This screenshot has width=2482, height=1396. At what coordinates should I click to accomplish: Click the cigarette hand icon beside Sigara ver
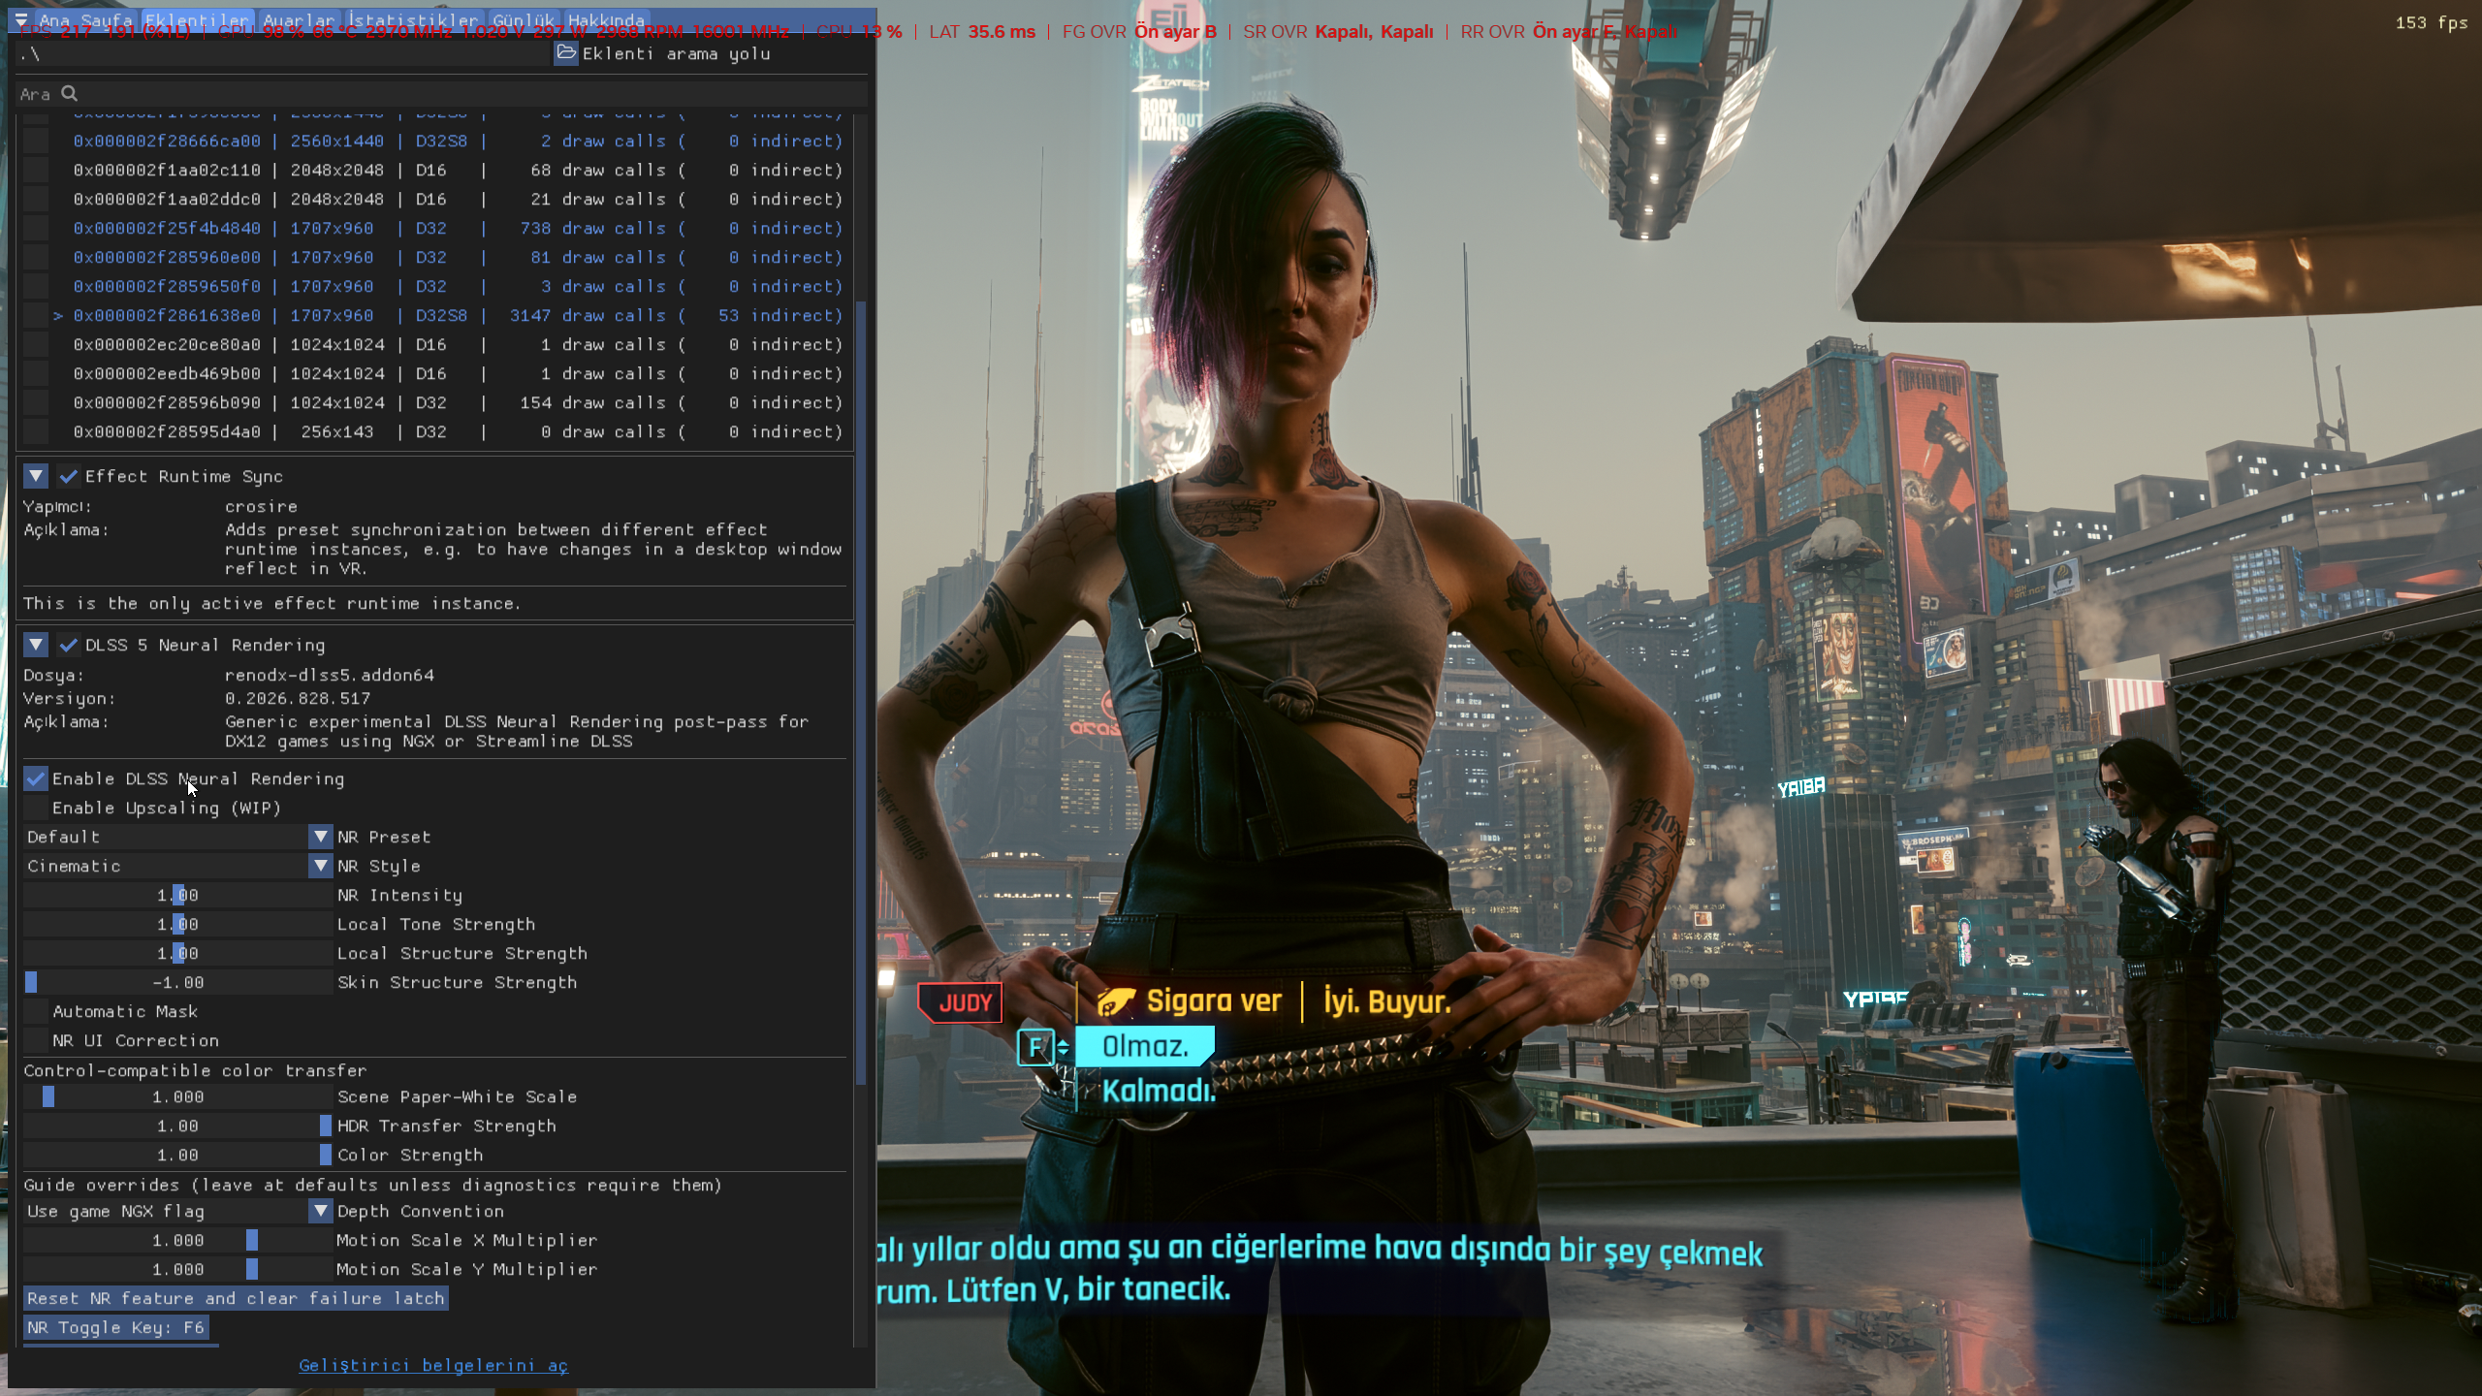click(x=1116, y=1001)
